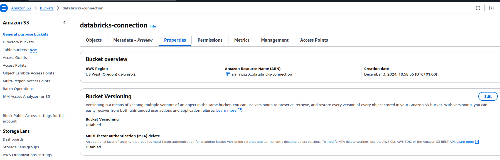This screenshot has height=160, width=500.
Task: Open Directory buckets in sidebar
Action: (18, 42)
